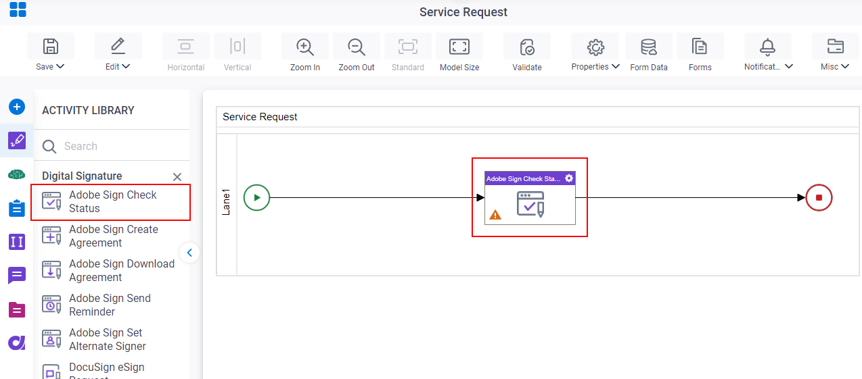Click the green Start event node
Screen dimensions: 862x379
pyautogui.click(x=256, y=198)
